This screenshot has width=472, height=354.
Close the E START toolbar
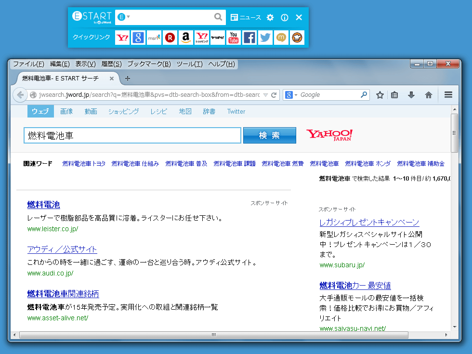tap(299, 17)
